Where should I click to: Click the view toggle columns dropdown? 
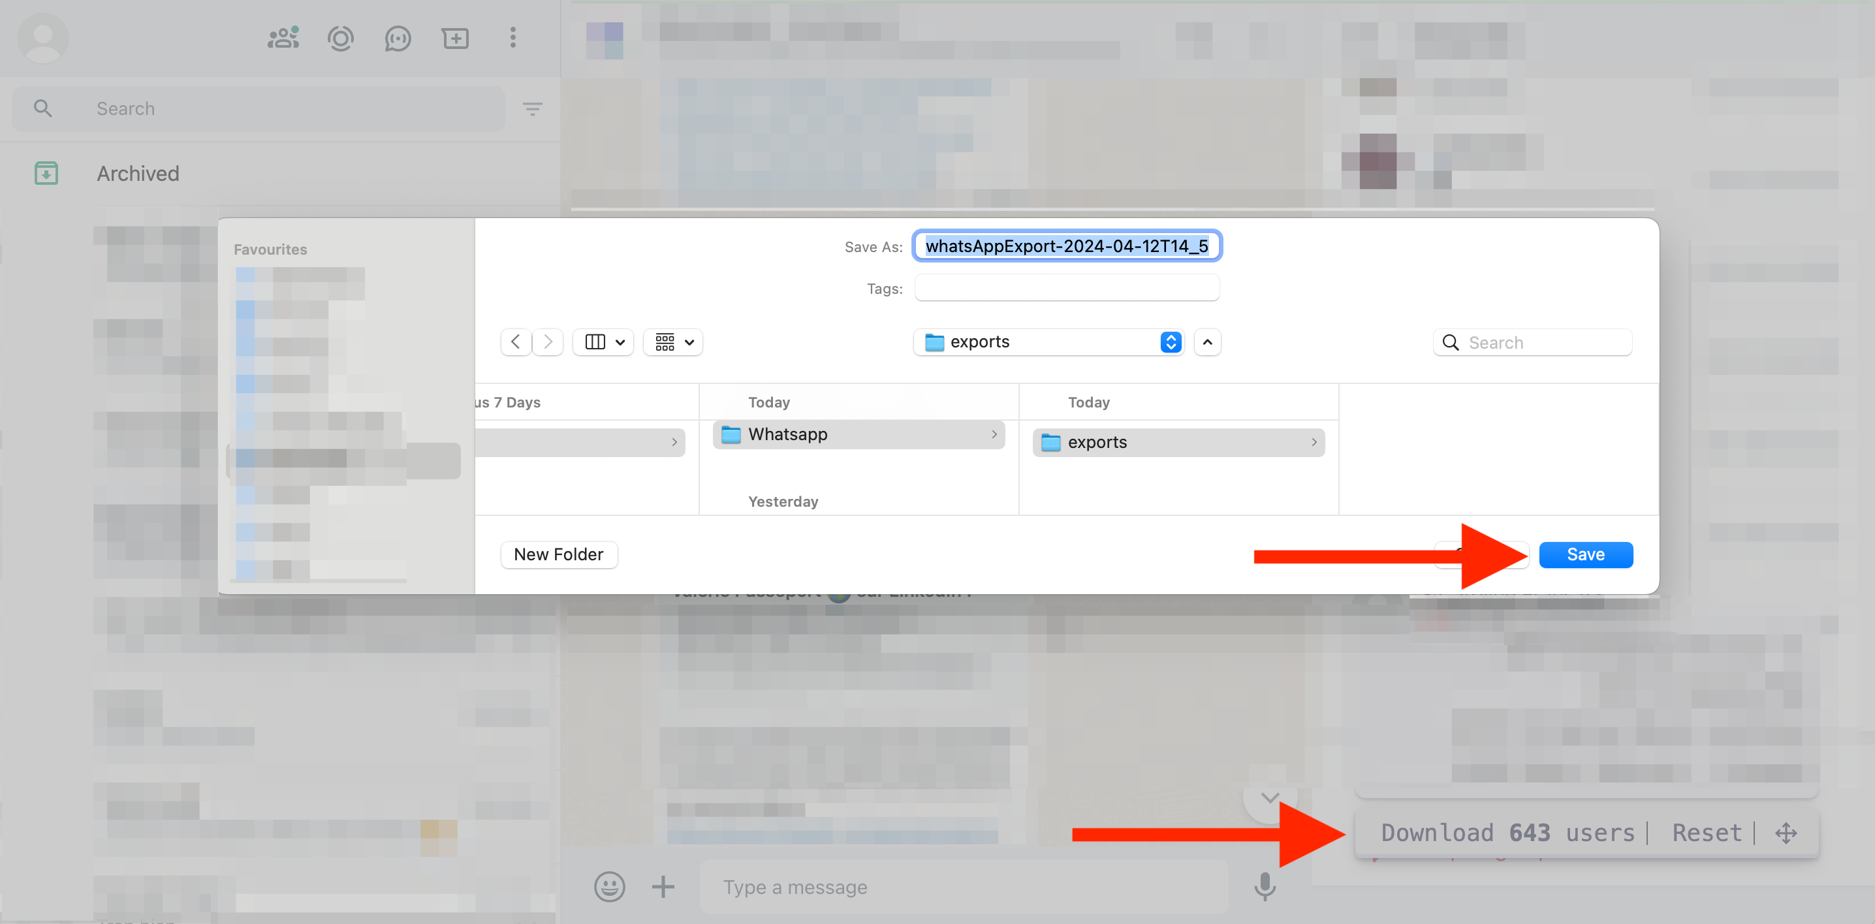tap(603, 342)
